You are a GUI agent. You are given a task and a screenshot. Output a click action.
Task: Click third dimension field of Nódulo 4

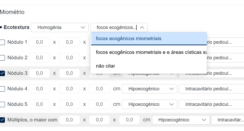point(99,89)
